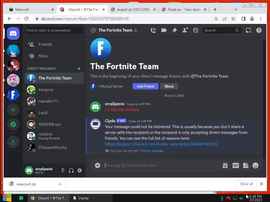Attach a file with plus button

(x=98, y=165)
